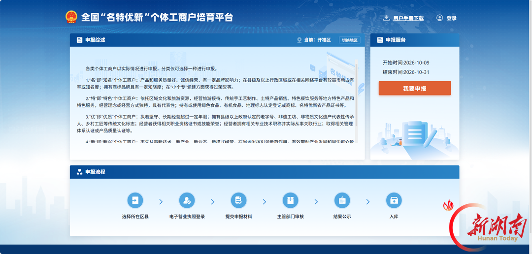This screenshot has height=254, width=532.
Task: Click the chevron after 电子营业执照登录 step
Action: point(213,202)
